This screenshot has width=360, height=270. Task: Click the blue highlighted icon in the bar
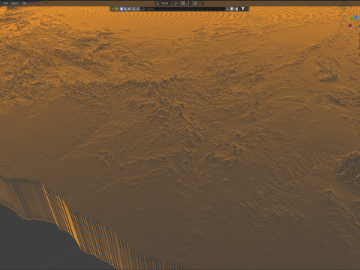[121, 9]
